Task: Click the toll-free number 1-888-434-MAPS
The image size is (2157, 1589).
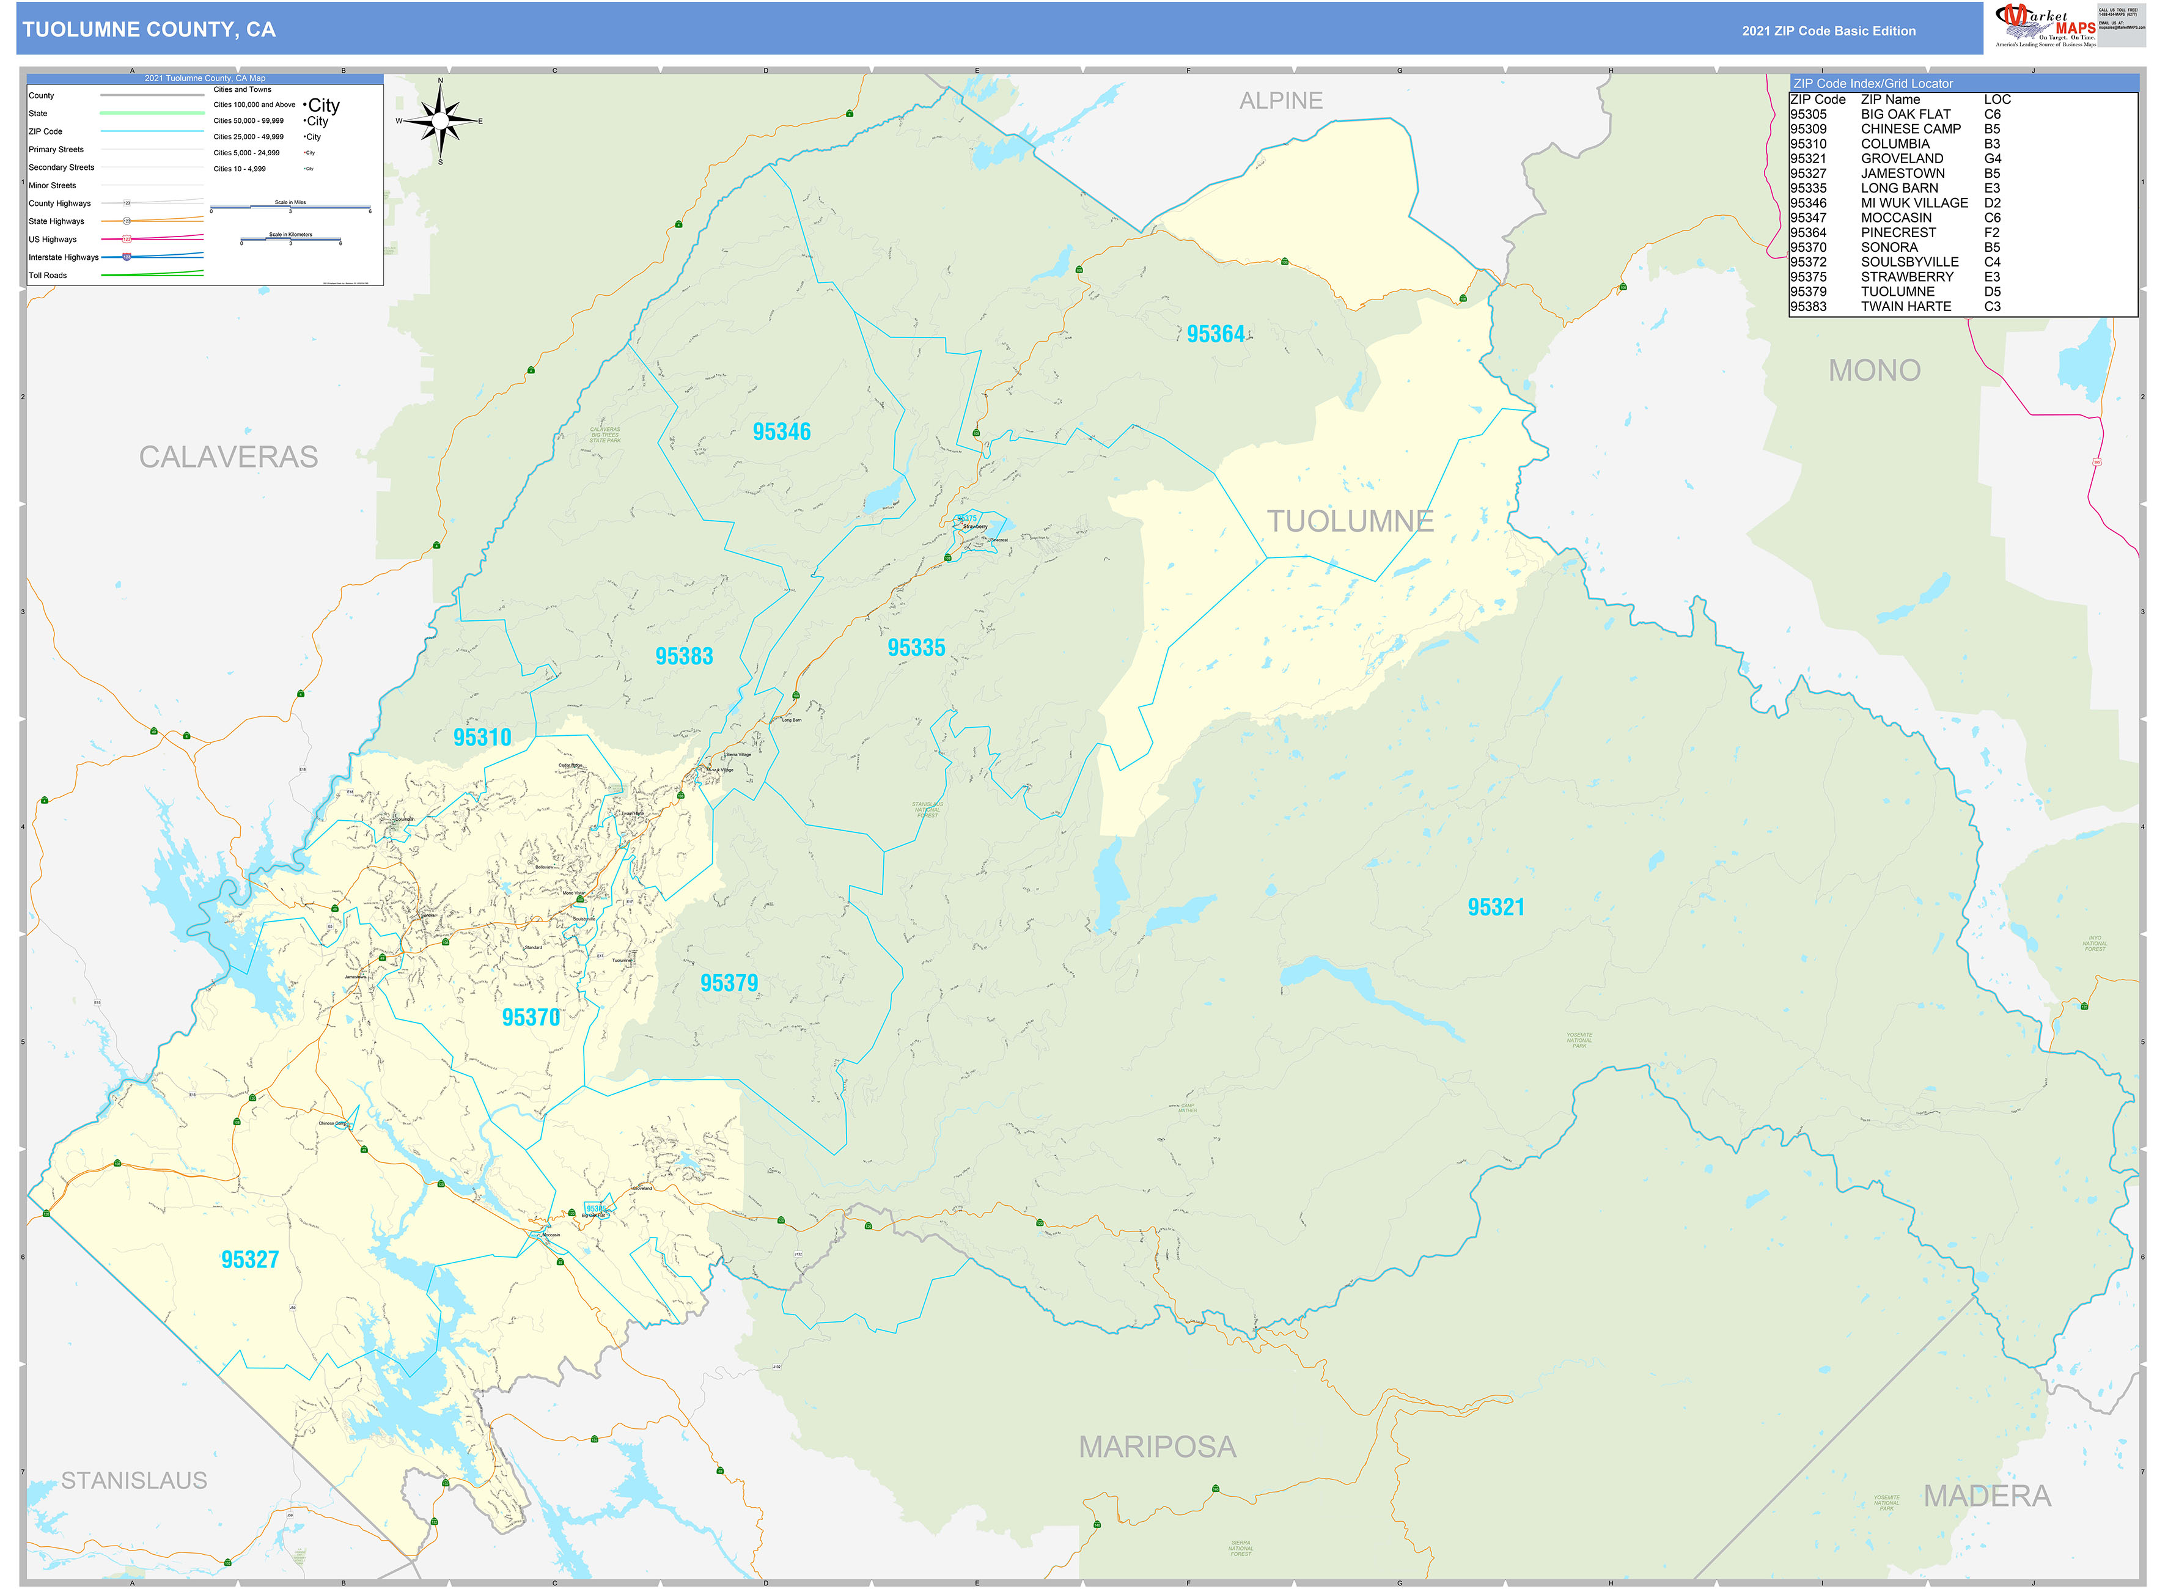Action: [x=2118, y=15]
